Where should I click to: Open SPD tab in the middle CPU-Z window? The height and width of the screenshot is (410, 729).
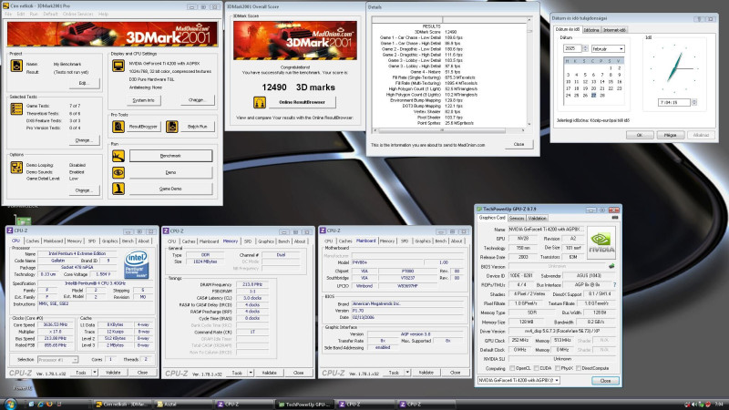[x=248, y=241]
